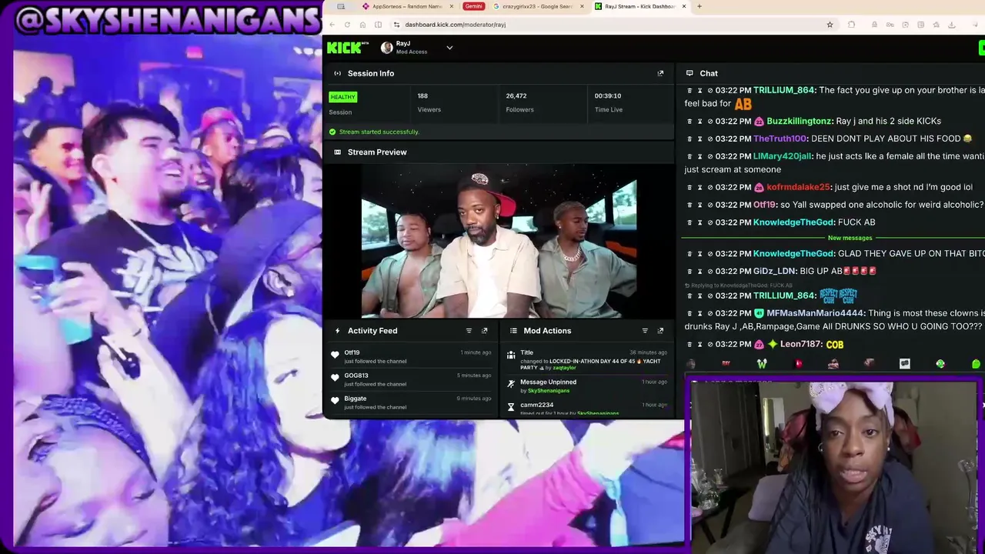
Task: Click the RayJ channel avatar
Action: point(387,48)
